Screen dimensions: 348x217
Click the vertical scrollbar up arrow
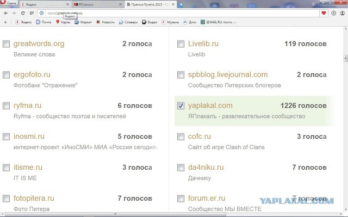tap(346, 29)
